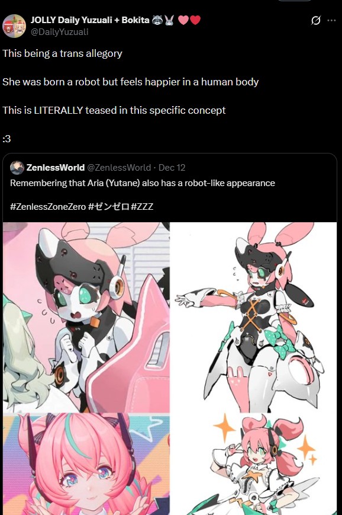
Task: Open the DailyYuzuali profile avatar
Action: coord(14,26)
